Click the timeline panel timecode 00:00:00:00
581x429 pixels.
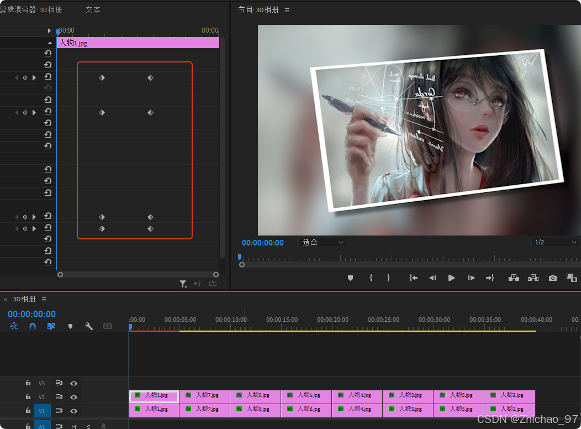point(32,314)
